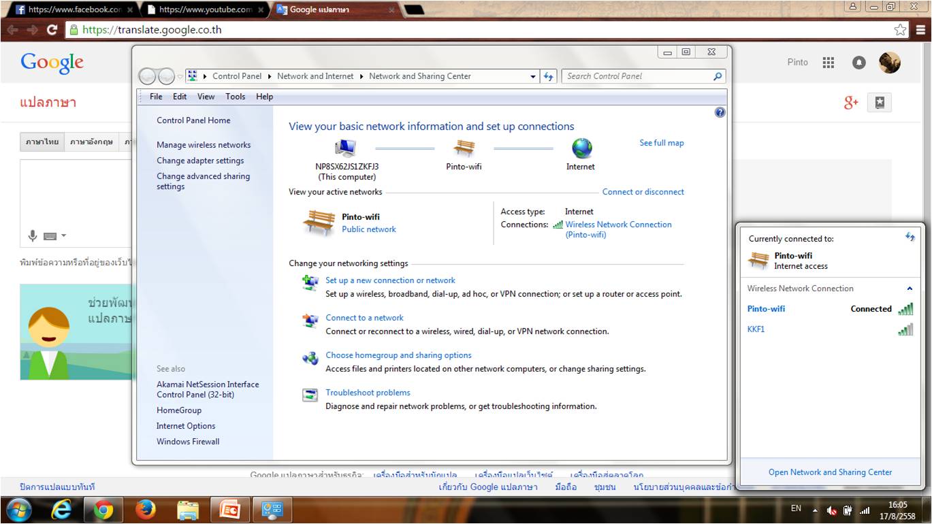
Task: Click the Pinto-wifi bench icon in network map
Action: click(464, 148)
